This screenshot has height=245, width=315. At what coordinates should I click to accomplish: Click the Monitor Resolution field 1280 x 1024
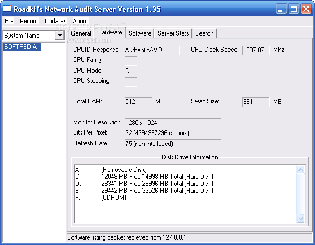(x=173, y=123)
